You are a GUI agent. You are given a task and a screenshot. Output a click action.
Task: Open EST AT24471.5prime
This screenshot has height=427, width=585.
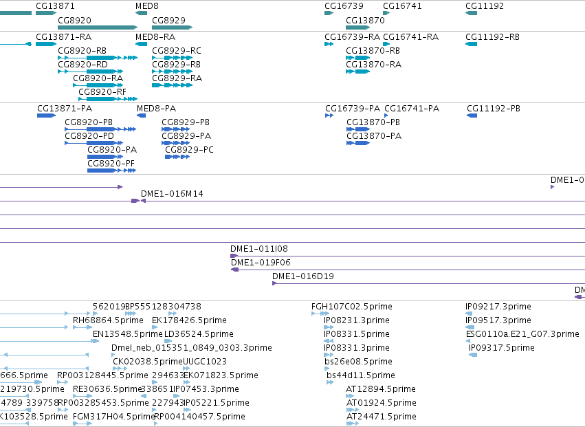tap(382, 417)
